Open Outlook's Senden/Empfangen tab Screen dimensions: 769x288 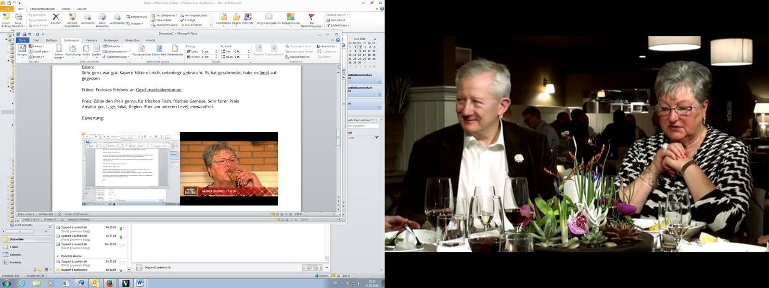(x=42, y=9)
